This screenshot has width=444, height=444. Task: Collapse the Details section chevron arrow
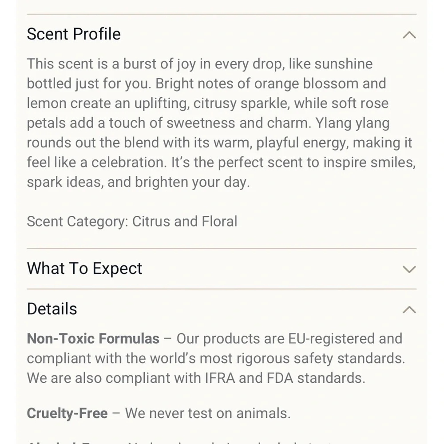click(409, 309)
